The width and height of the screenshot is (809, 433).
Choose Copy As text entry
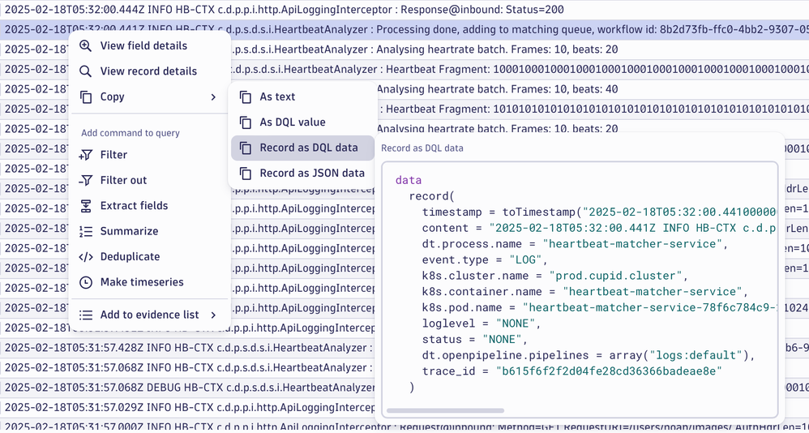277,96
